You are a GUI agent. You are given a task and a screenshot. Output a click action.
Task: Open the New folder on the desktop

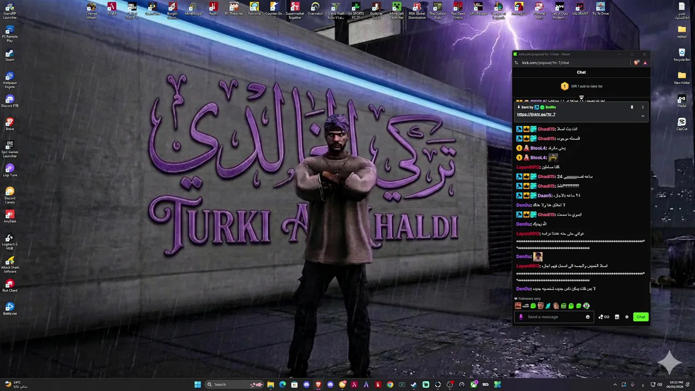coord(682,78)
